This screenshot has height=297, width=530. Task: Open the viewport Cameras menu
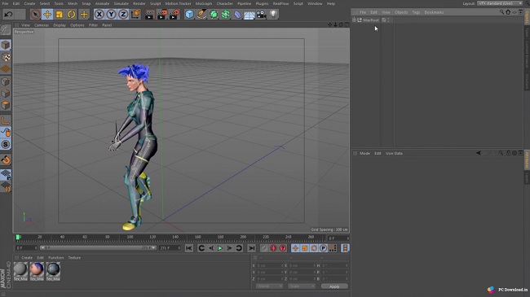(x=42, y=25)
